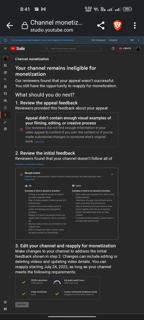This screenshot has width=144, height=320.
Task: Click the info icon in notification banner
Action: tap(5, 40)
